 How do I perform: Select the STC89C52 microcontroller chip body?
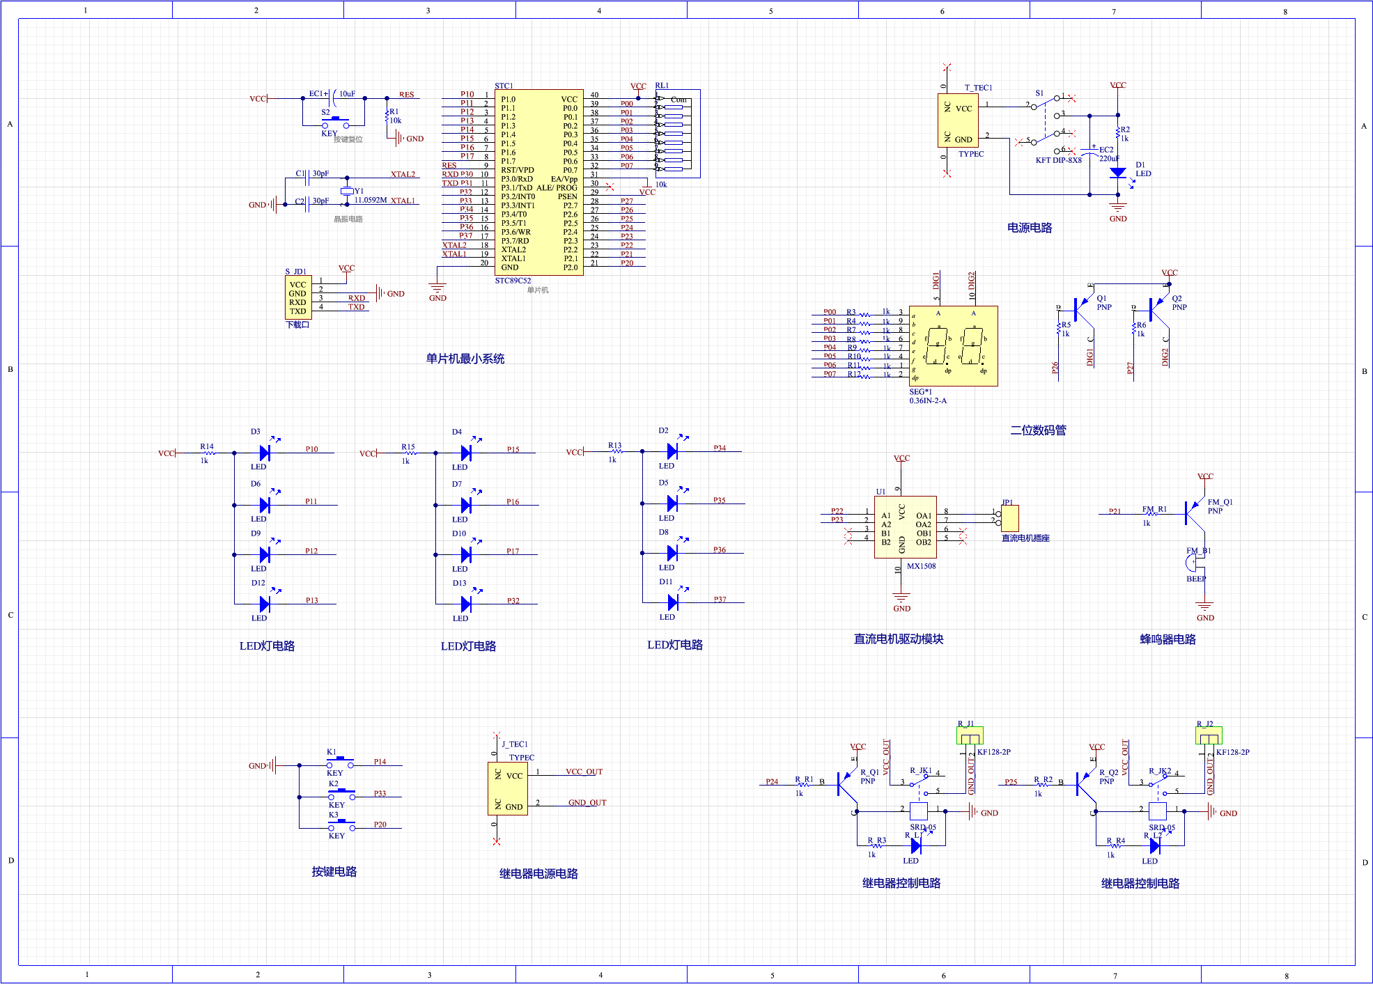click(539, 182)
